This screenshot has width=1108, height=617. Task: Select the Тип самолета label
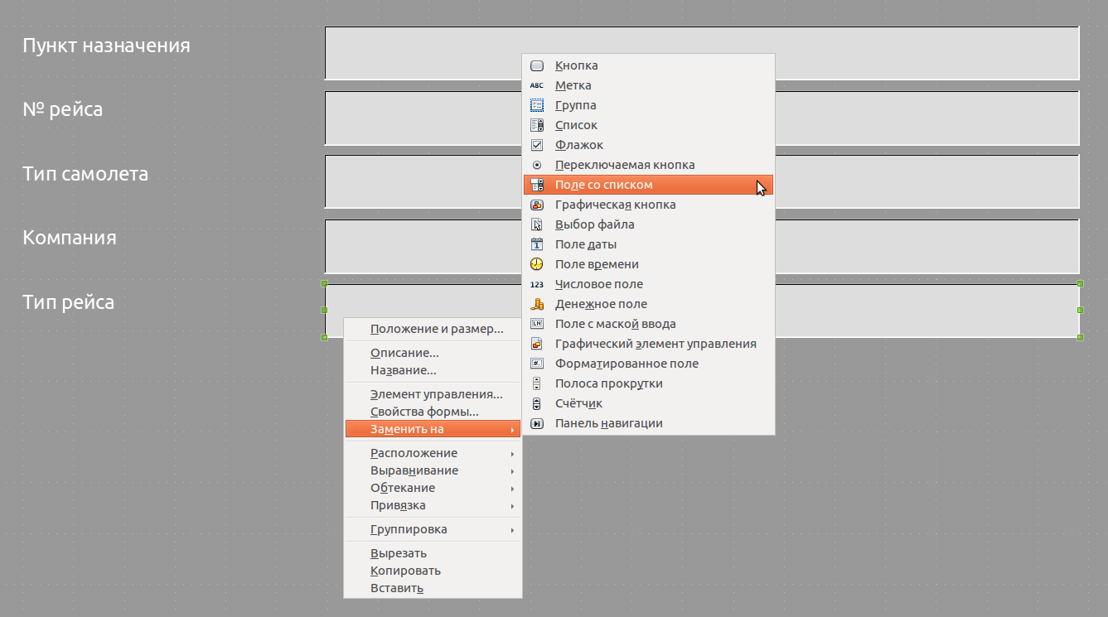(x=85, y=174)
